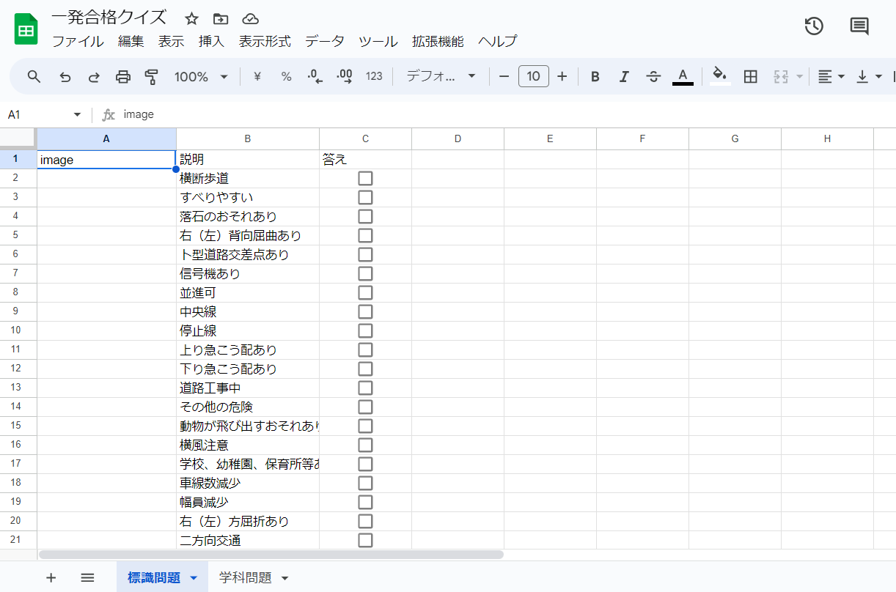Open the comments panel icon
This screenshot has width=896, height=592.
[x=859, y=26]
